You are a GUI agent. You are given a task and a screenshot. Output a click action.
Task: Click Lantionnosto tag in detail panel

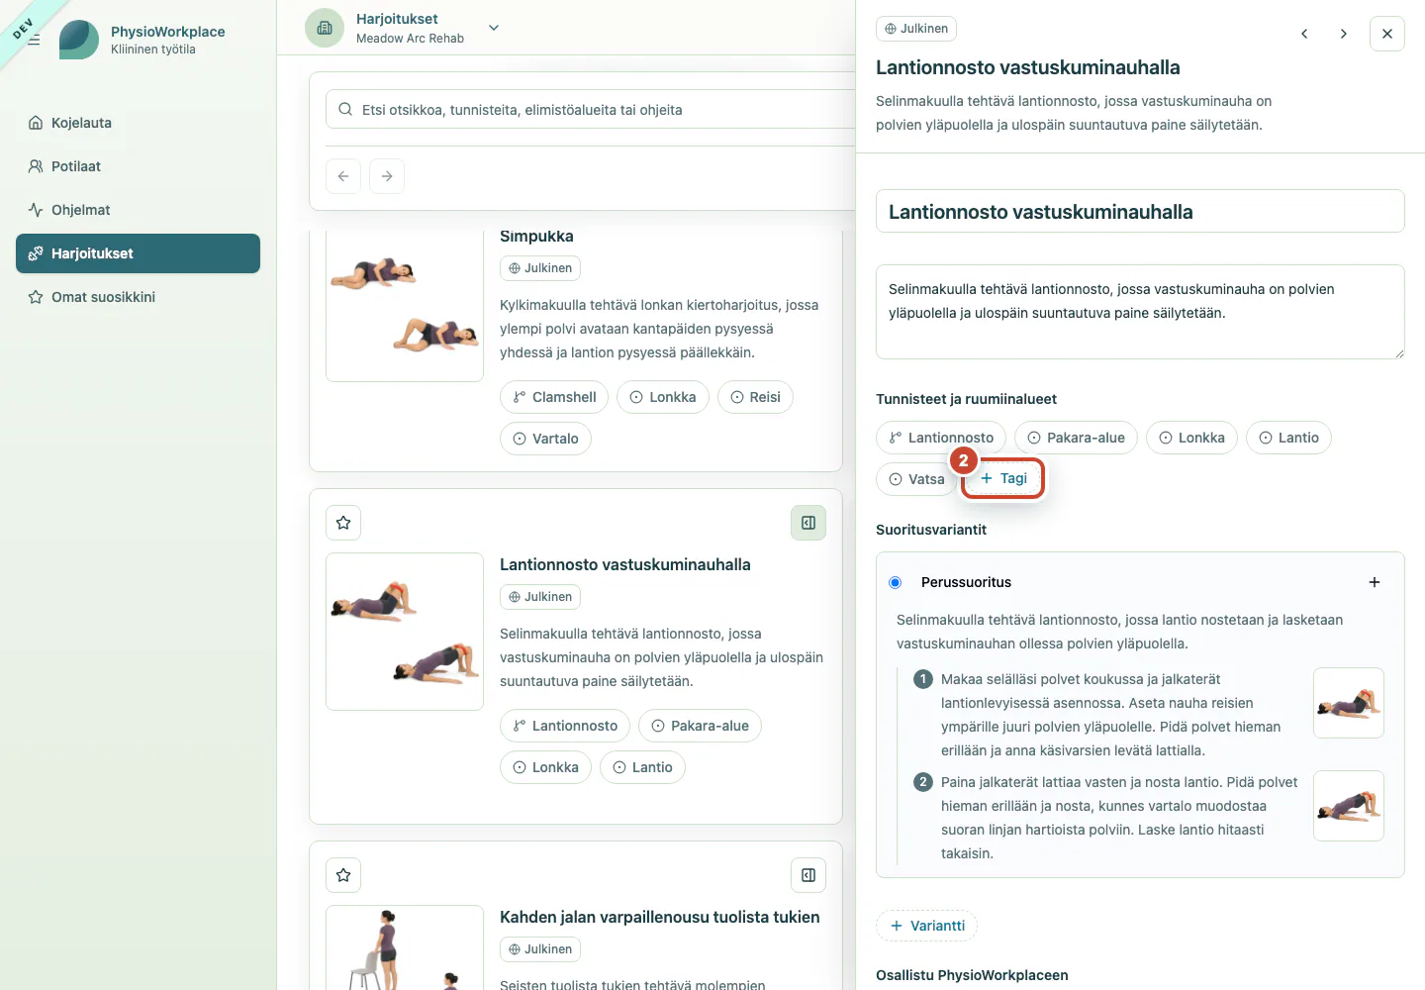click(x=941, y=438)
